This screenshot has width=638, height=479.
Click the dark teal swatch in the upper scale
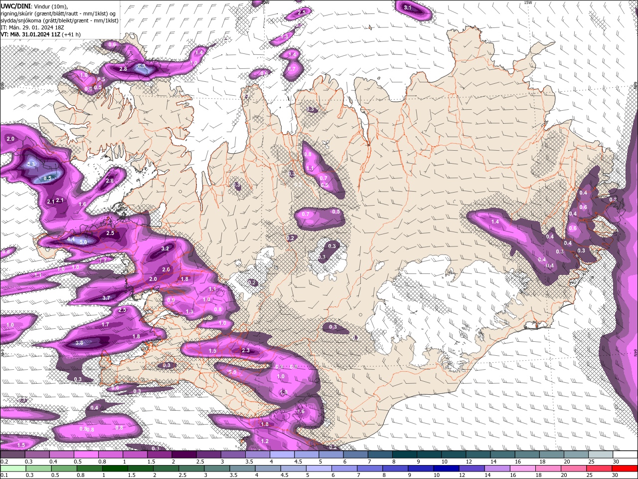click(405, 455)
